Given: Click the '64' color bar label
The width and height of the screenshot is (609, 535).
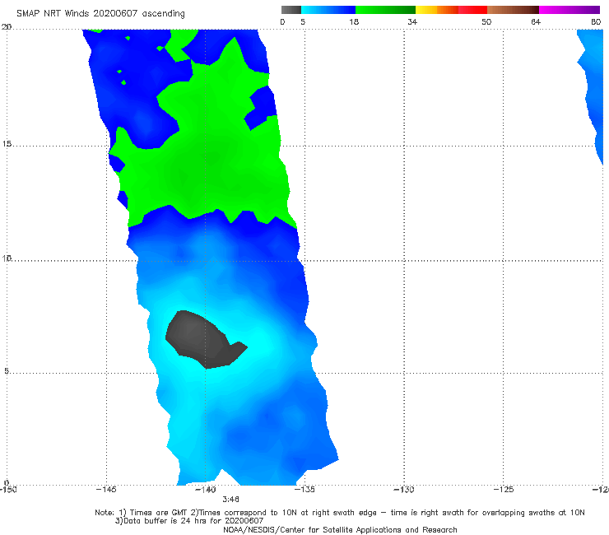Looking at the screenshot, I should click(536, 21).
